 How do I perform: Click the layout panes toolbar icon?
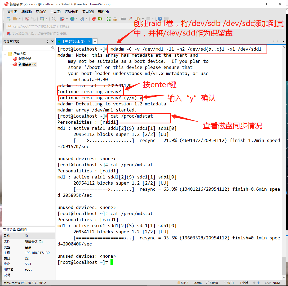pyautogui.click(x=148, y=19)
